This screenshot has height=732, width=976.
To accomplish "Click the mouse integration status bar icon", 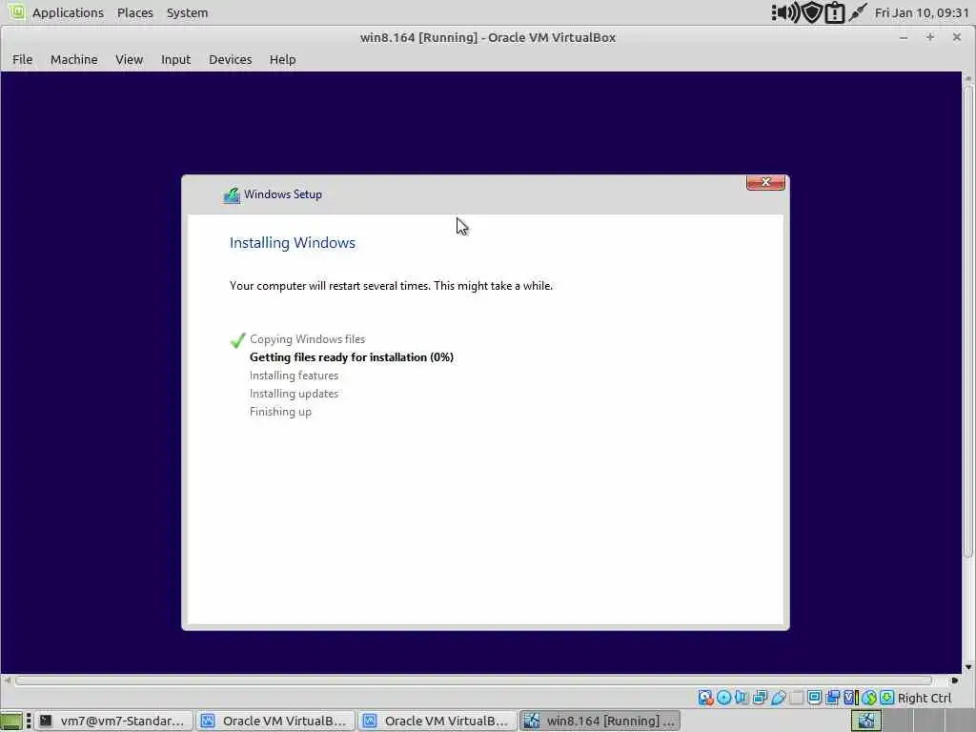I will (869, 698).
